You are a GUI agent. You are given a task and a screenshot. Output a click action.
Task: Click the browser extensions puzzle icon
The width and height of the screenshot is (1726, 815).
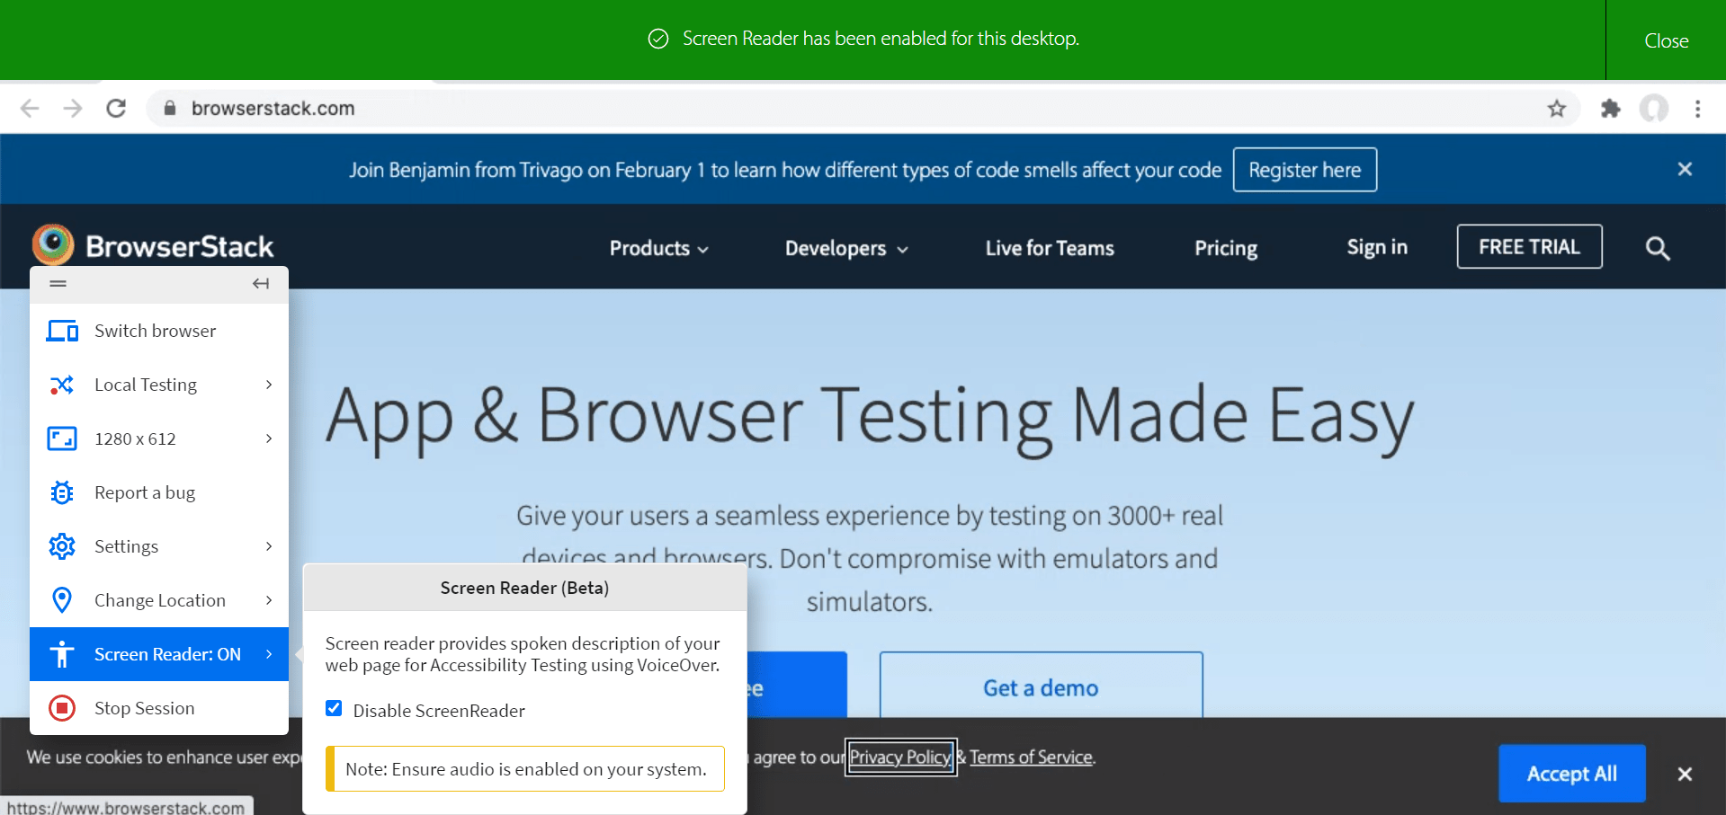point(1610,108)
